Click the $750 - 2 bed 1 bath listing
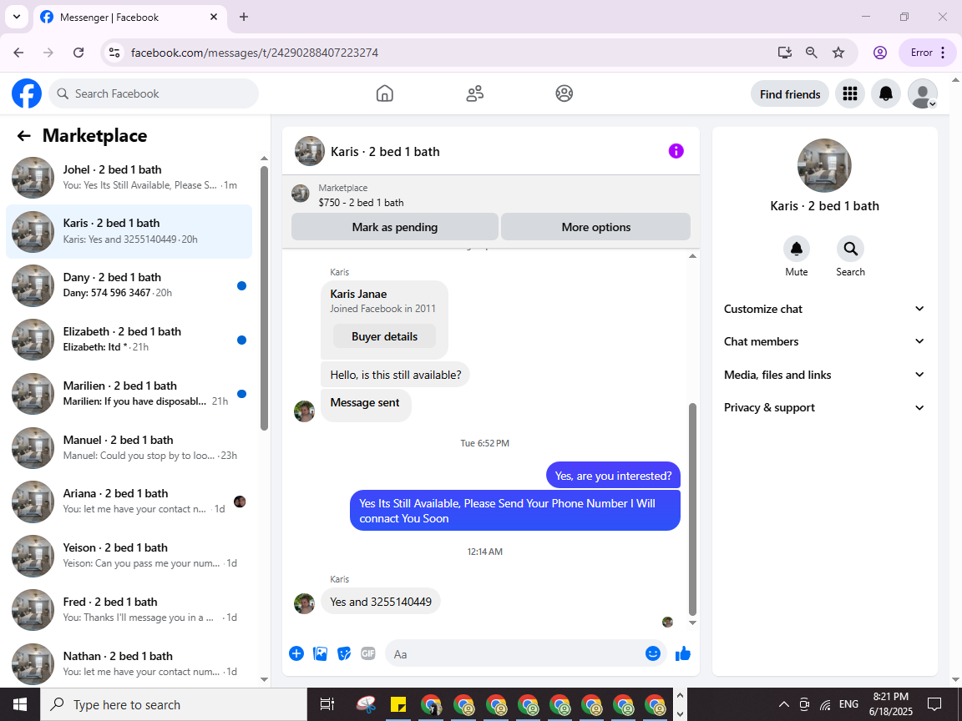 361,202
